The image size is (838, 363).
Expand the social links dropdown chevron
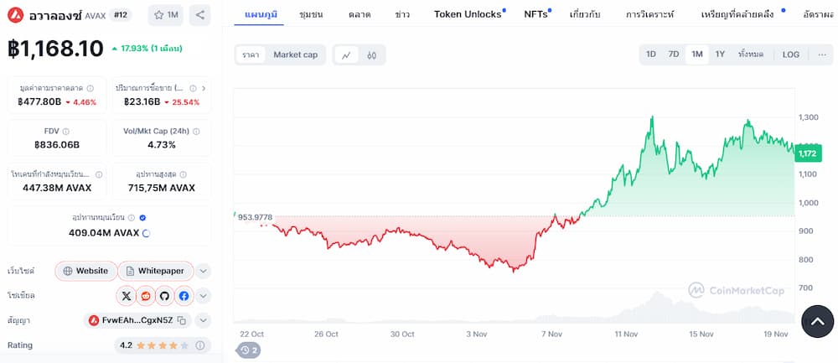tap(203, 296)
